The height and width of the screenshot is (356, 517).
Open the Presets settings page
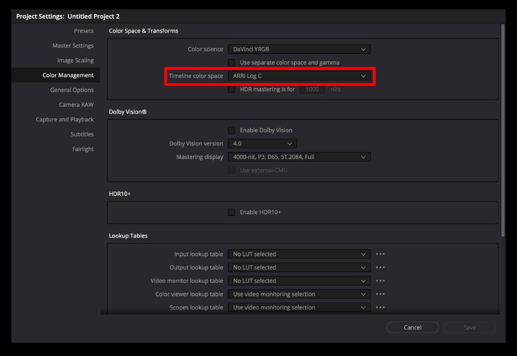(84, 31)
